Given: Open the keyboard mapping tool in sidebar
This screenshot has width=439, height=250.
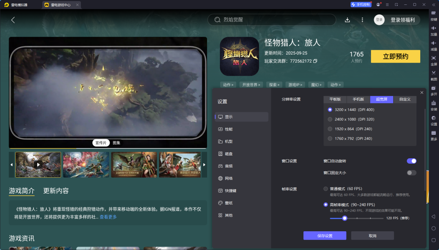Looking at the screenshot, I should tap(433, 13).
